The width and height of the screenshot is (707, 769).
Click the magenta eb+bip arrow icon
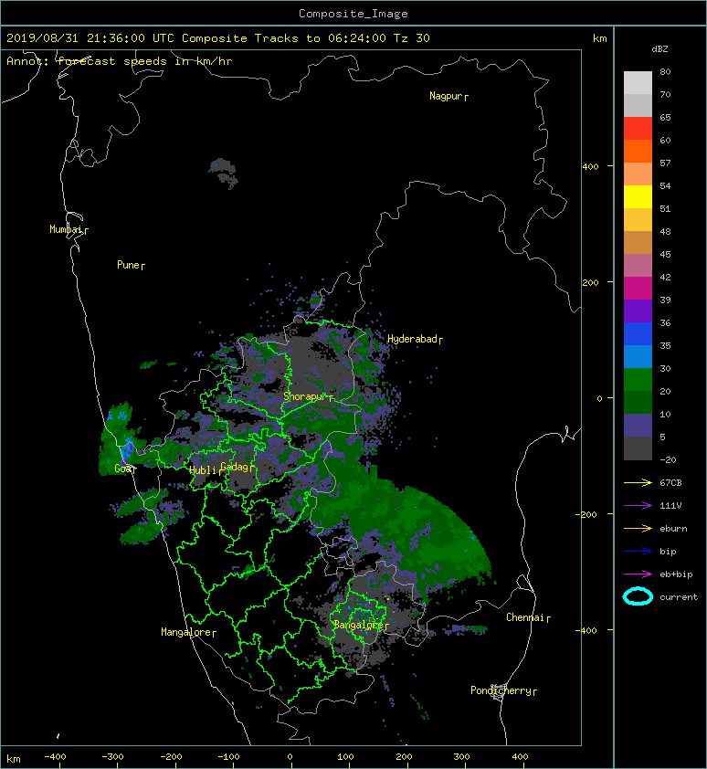638,574
